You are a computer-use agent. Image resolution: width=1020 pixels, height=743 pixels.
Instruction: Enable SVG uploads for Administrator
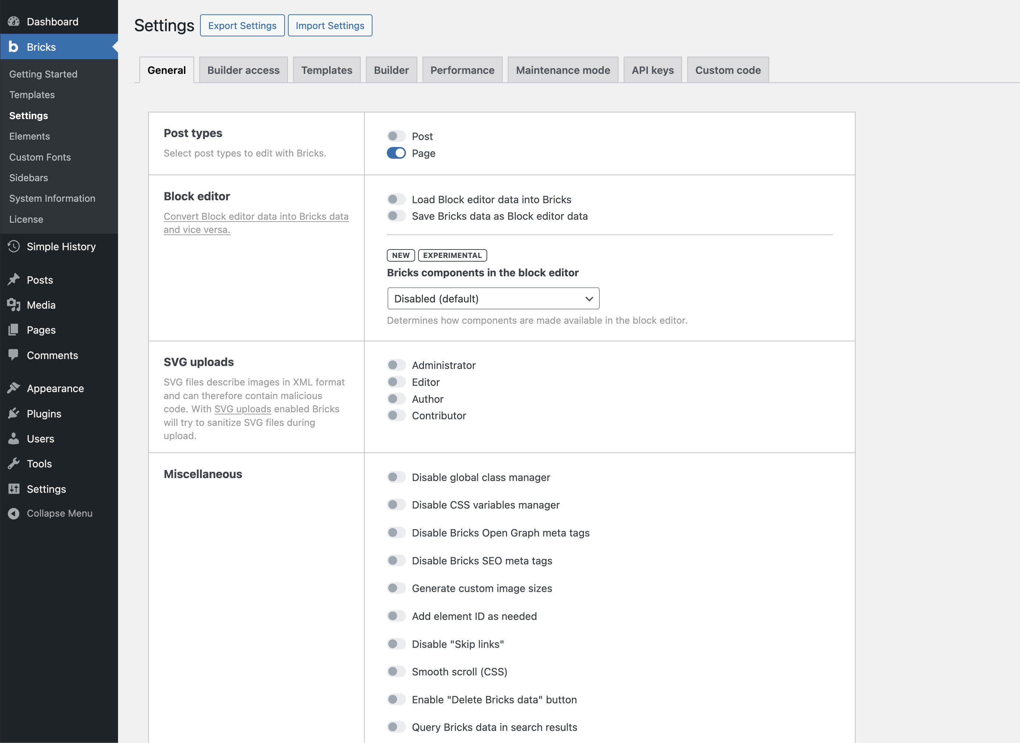tap(396, 365)
